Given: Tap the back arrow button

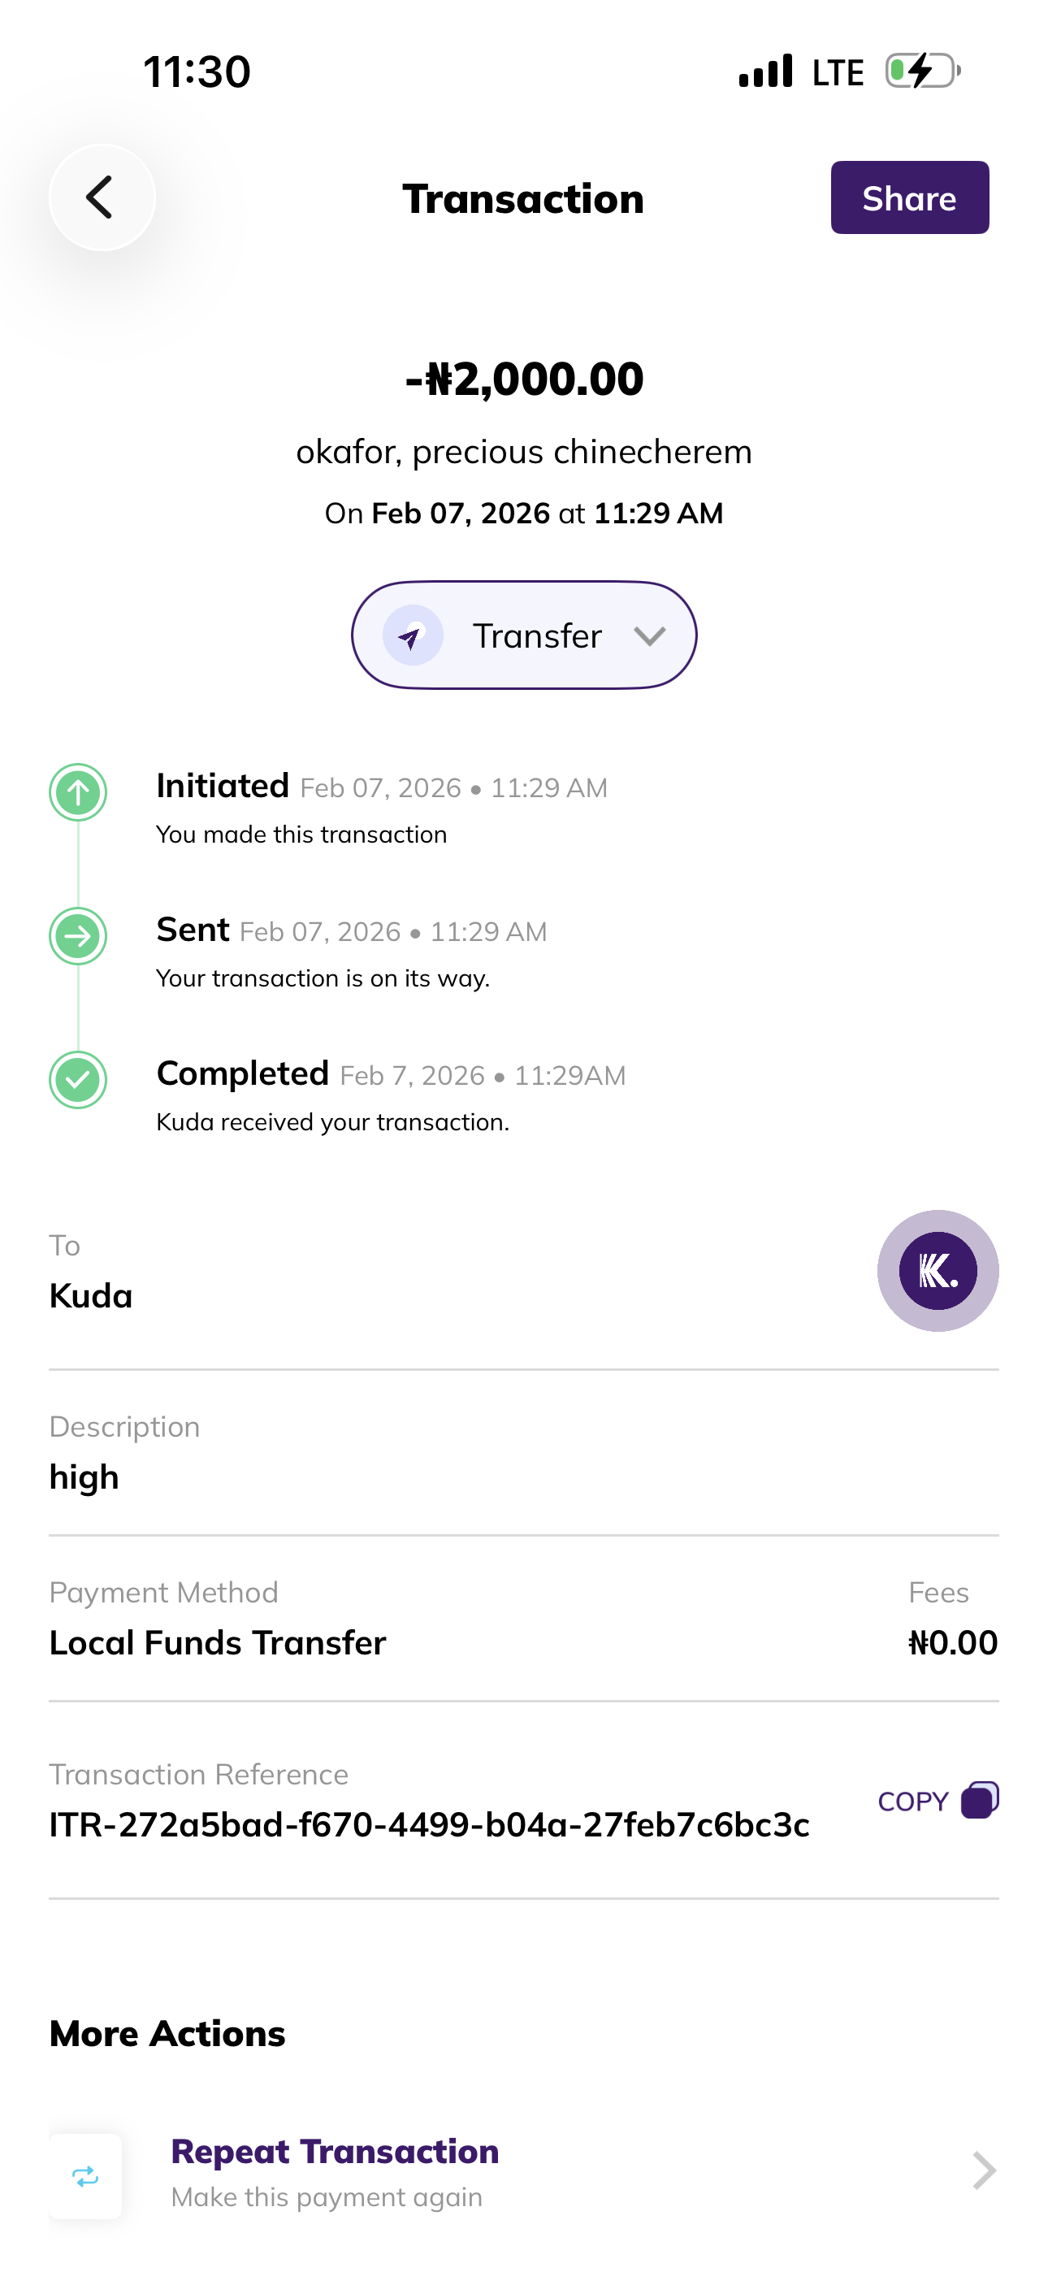Looking at the screenshot, I should [102, 197].
